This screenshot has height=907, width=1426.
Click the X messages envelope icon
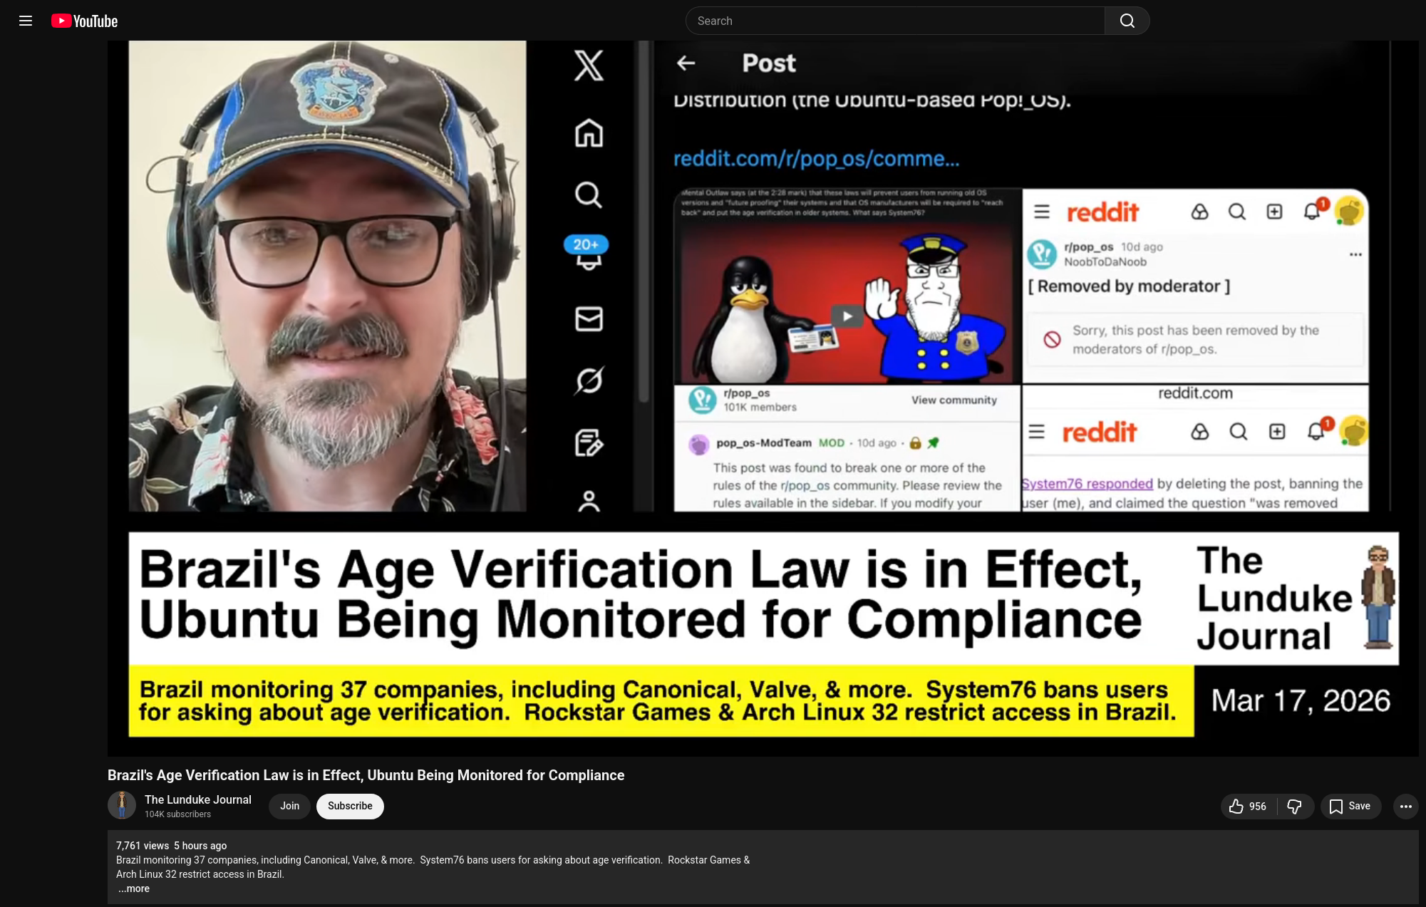pos(589,318)
